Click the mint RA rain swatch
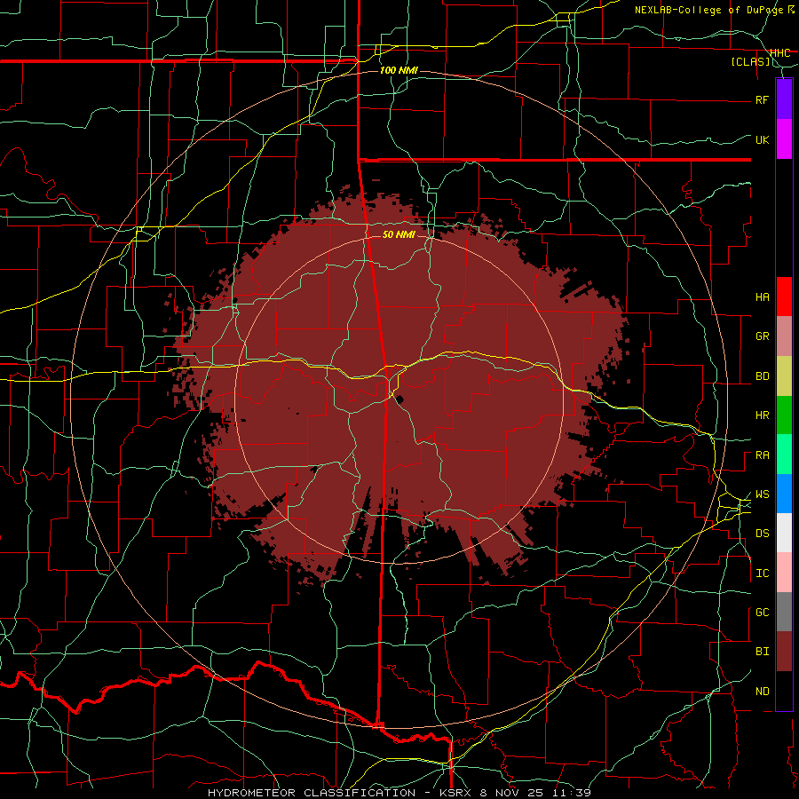 784,455
